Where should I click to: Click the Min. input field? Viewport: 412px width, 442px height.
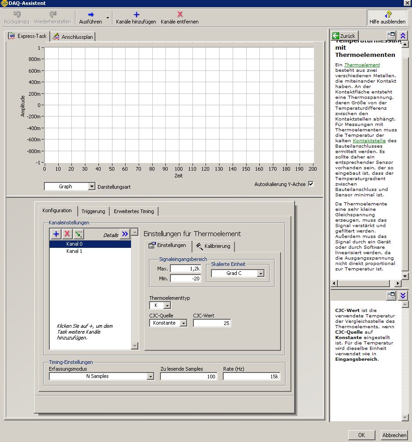(x=186, y=279)
